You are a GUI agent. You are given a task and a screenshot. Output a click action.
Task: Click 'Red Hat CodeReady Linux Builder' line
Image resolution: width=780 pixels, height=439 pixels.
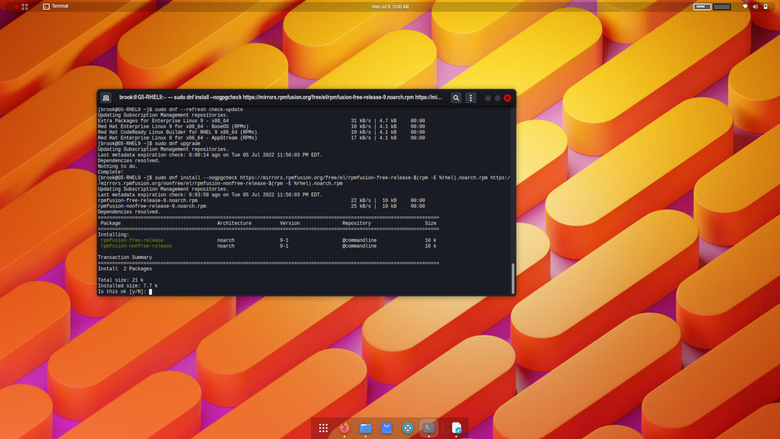point(261,132)
